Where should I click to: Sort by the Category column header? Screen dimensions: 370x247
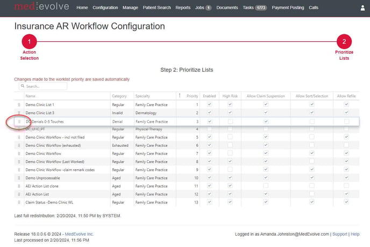(119, 96)
